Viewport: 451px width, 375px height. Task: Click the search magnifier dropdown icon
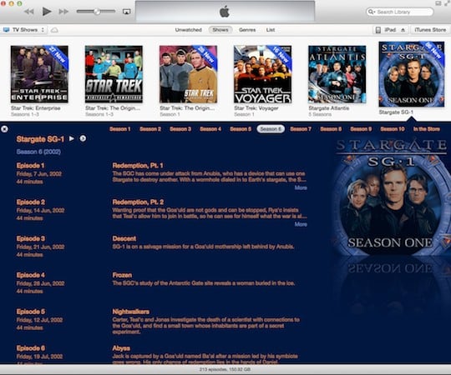tap(372, 12)
